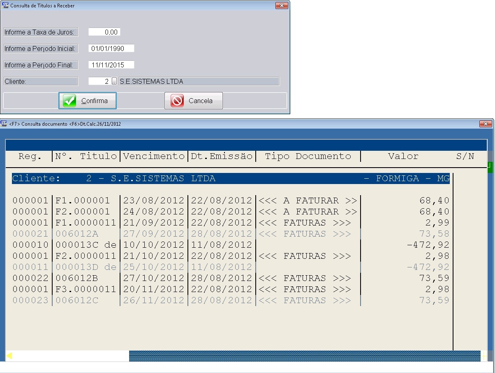Select the Período Inicial date field
This screenshot has height=373, width=495.
[x=111, y=48]
